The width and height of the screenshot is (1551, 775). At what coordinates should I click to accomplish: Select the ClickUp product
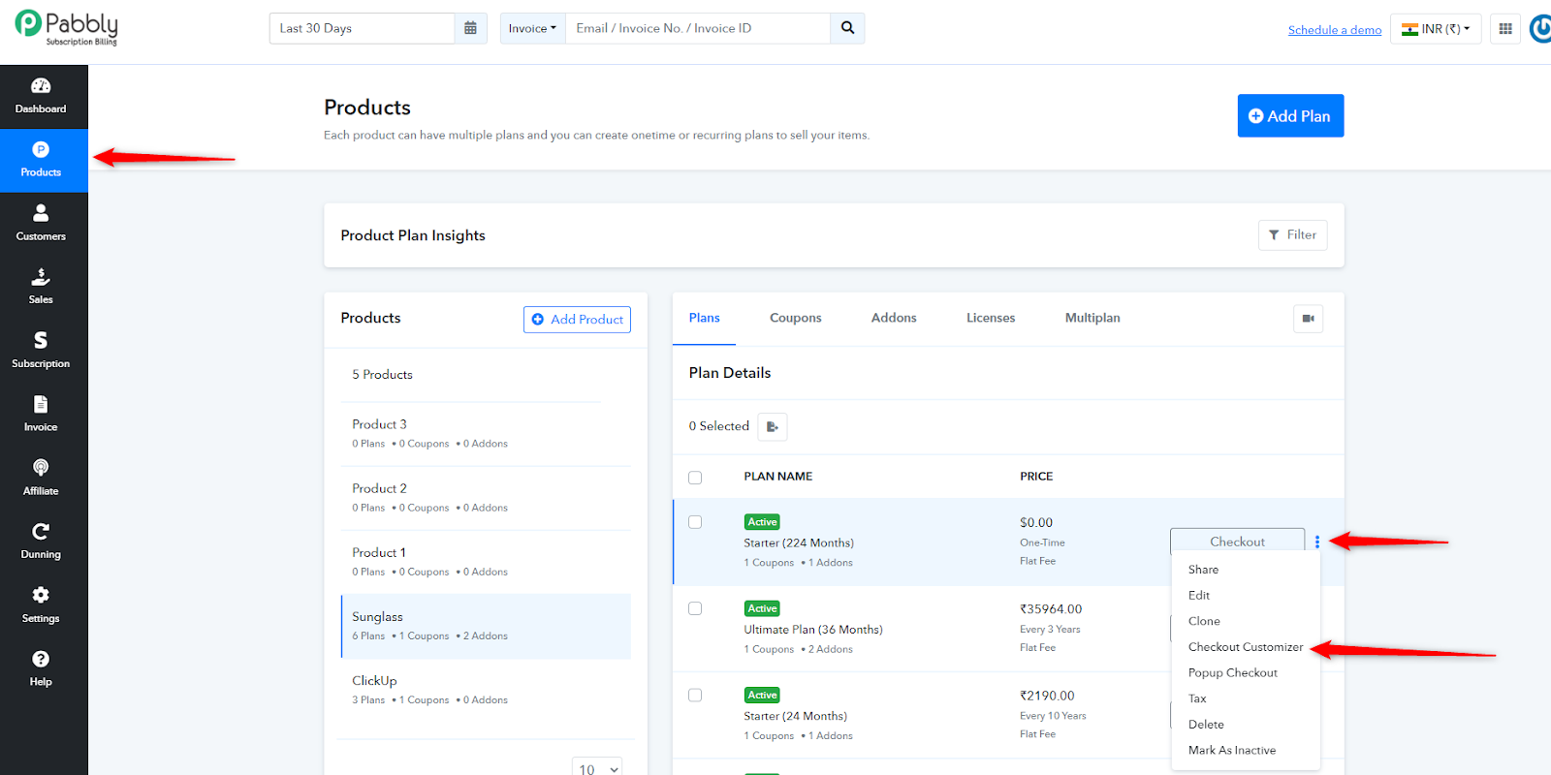tap(486, 690)
